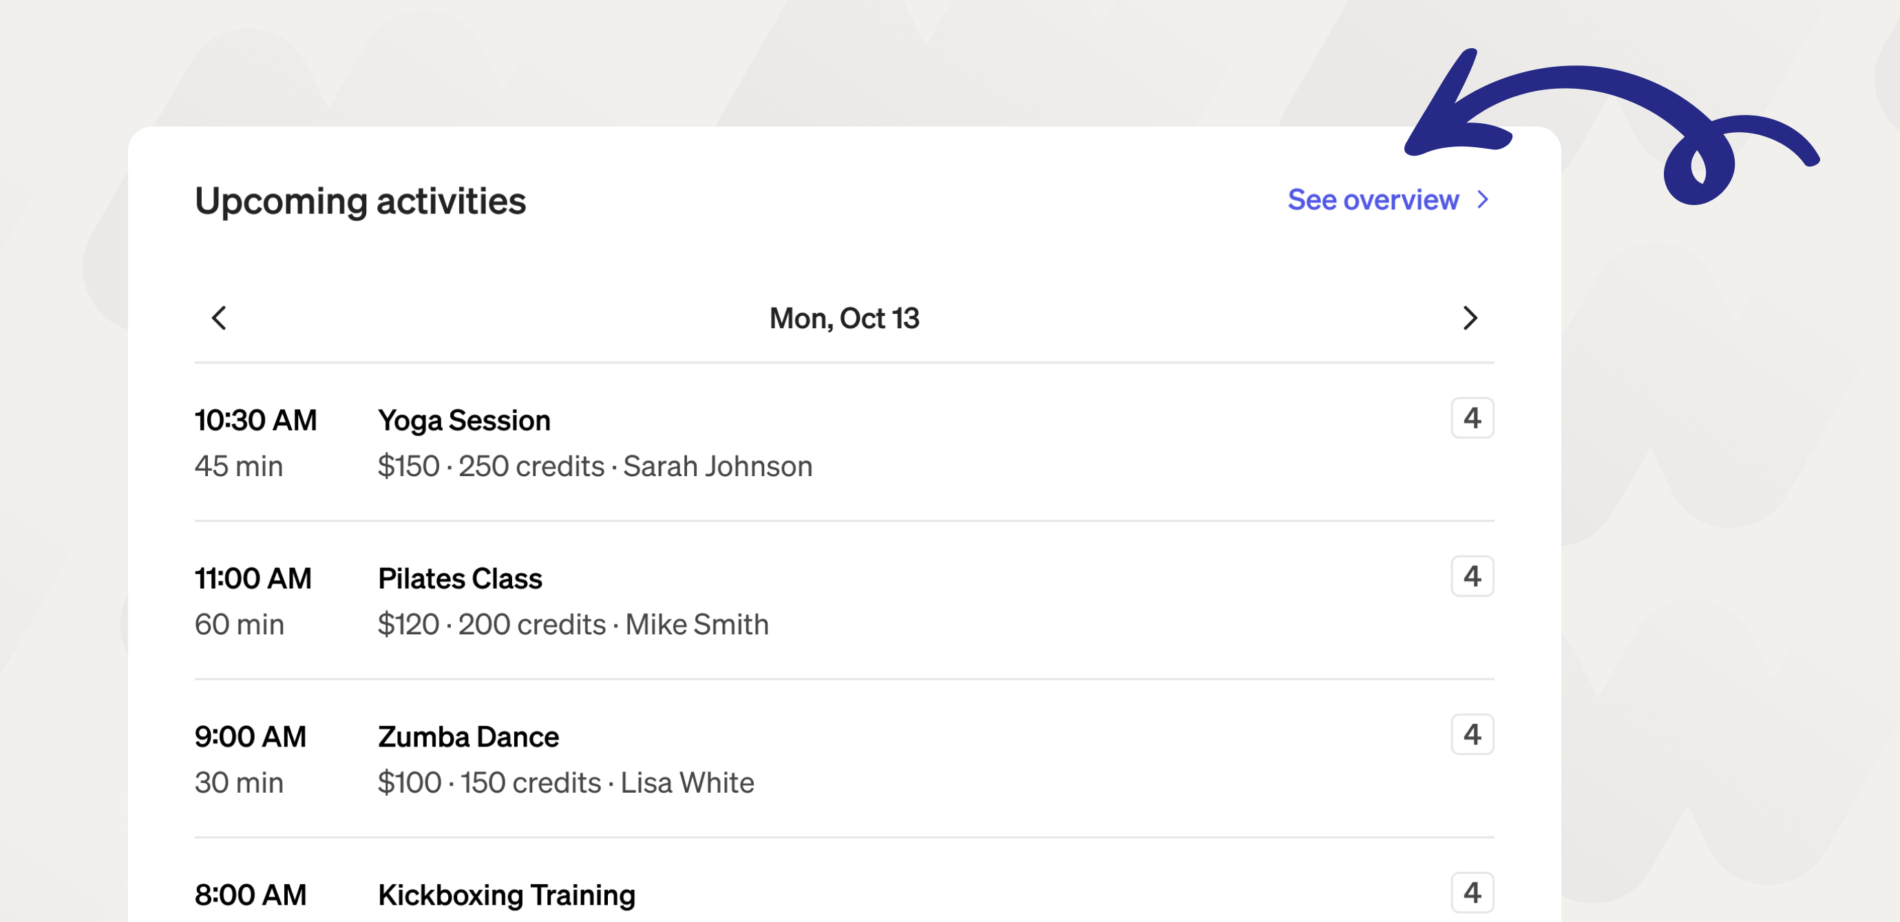Click the 8:00 AM start time
1900x922 pixels.
tap(250, 894)
